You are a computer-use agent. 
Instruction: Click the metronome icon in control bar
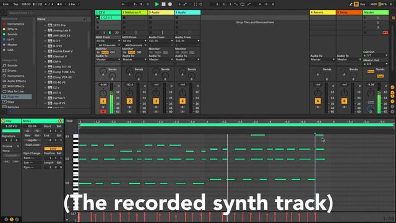pyautogui.click(x=59, y=4)
